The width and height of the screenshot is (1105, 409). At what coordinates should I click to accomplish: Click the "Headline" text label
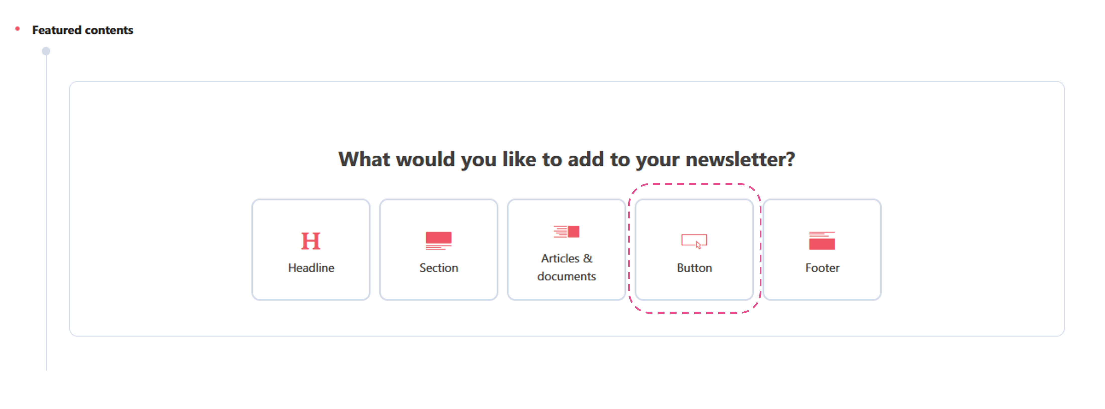[x=311, y=268]
